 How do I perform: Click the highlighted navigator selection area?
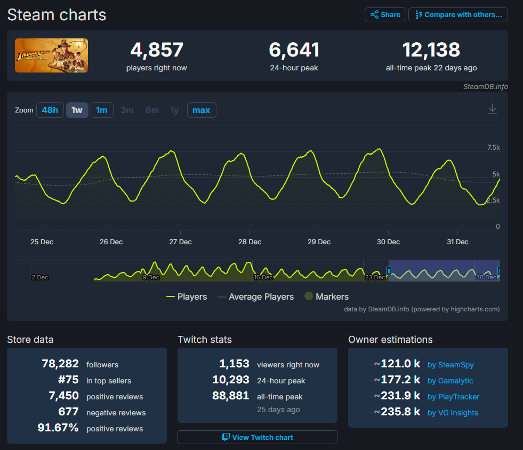click(x=444, y=270)
